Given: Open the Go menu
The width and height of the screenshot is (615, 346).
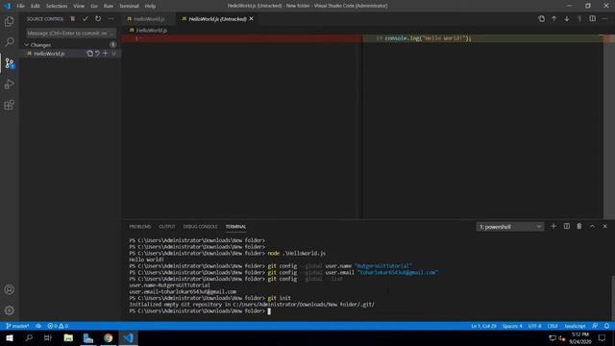Looking at the screenshot, I should click(94, 6).
